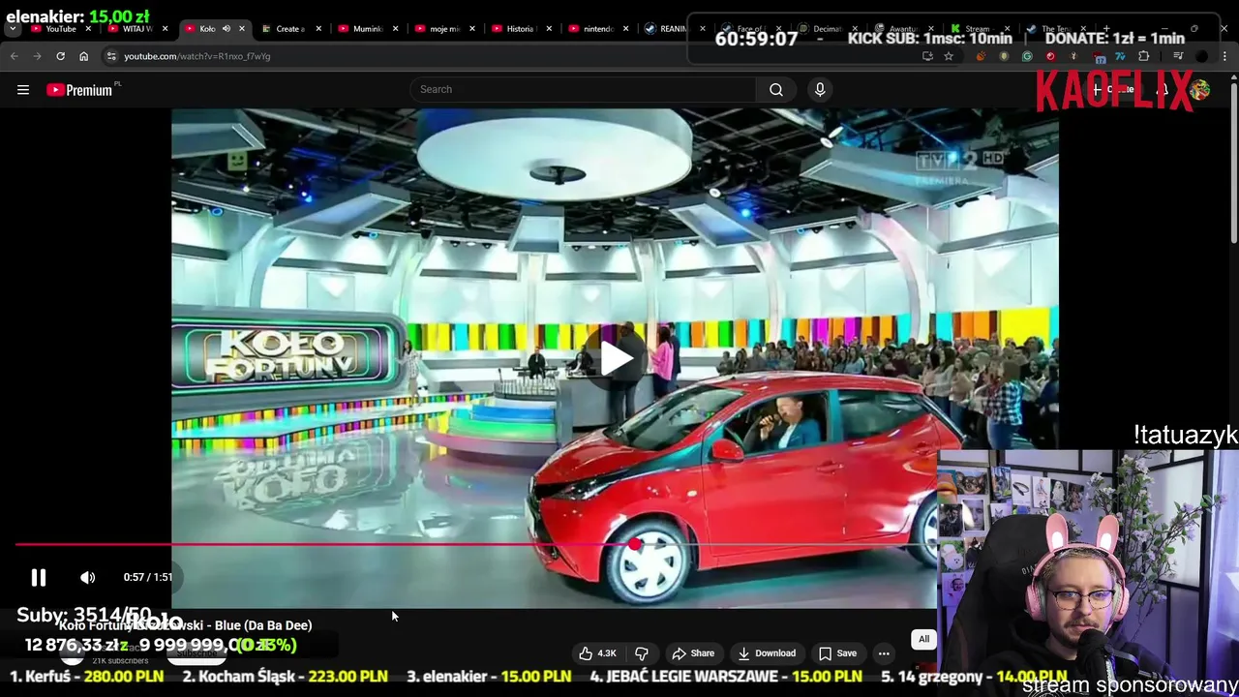Go forward with the browser forward arrow

(38, 56)
